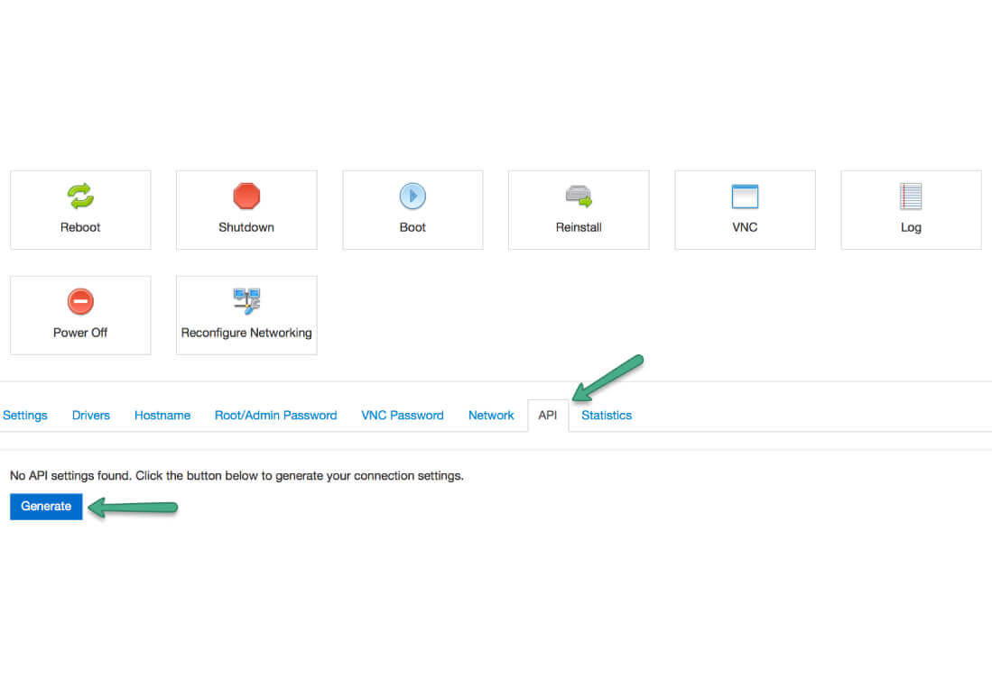Select the Reinstall drive icon
This screenshot has height=687, width=992.
578,196
